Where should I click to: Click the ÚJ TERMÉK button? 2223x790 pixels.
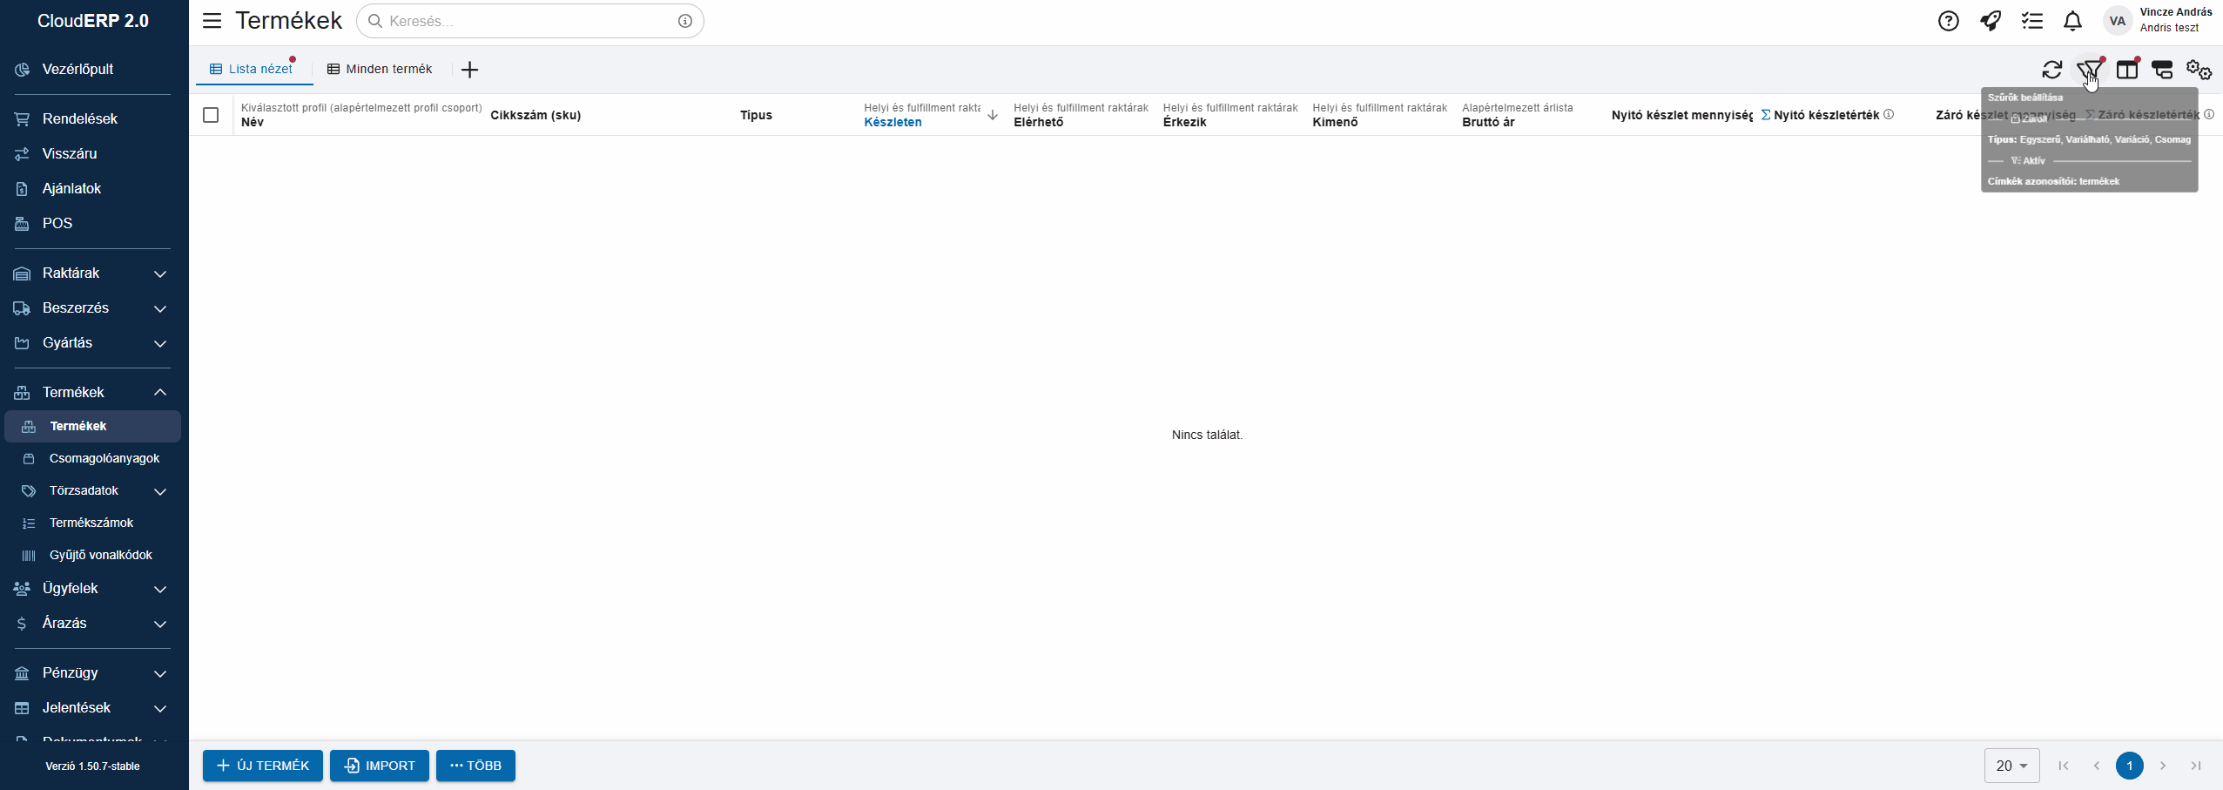tap(263, 766)
